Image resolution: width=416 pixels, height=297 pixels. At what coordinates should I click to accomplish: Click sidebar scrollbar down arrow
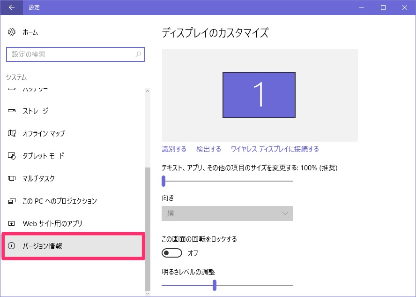(148, 294)
